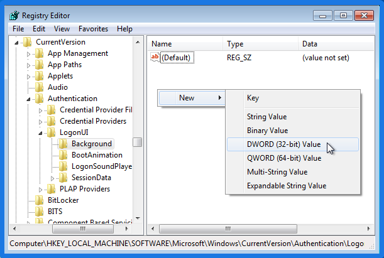Viewport: 384px width, 258px height.
Task: Maximize the Registry Editor window
Action: [343, 16]
